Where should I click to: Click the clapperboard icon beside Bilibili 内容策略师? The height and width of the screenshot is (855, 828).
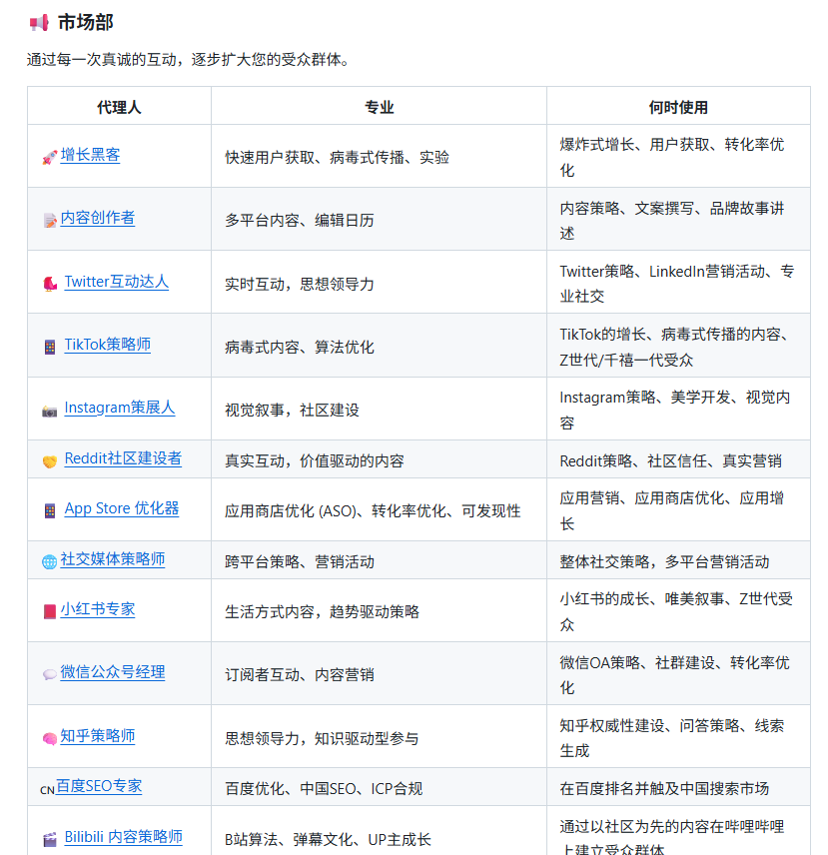49,839
